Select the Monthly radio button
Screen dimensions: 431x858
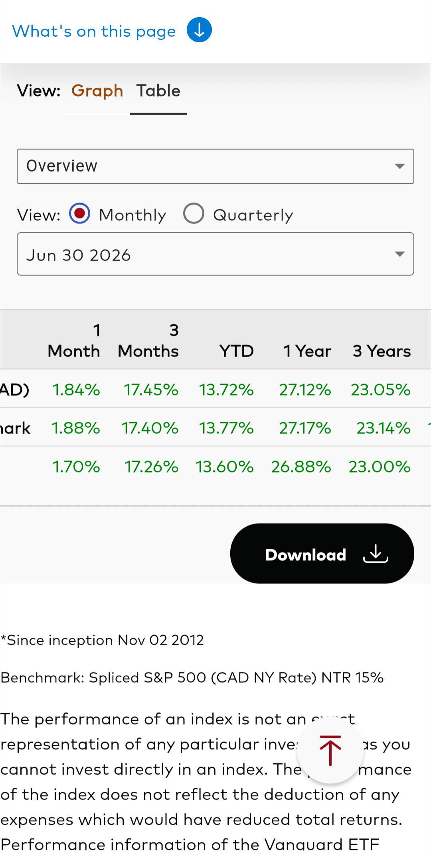(80, 214)
